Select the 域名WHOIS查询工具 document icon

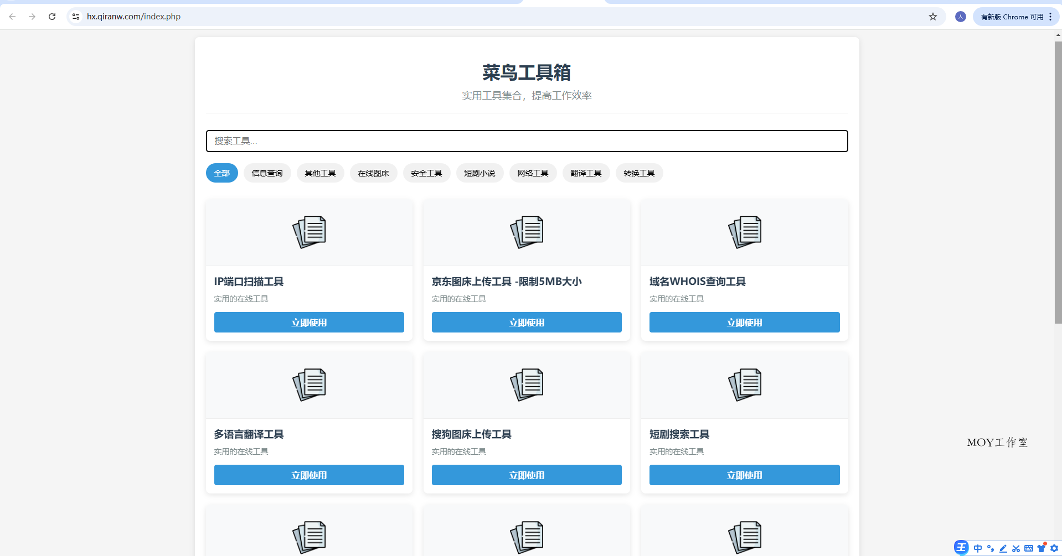(744, 232)
